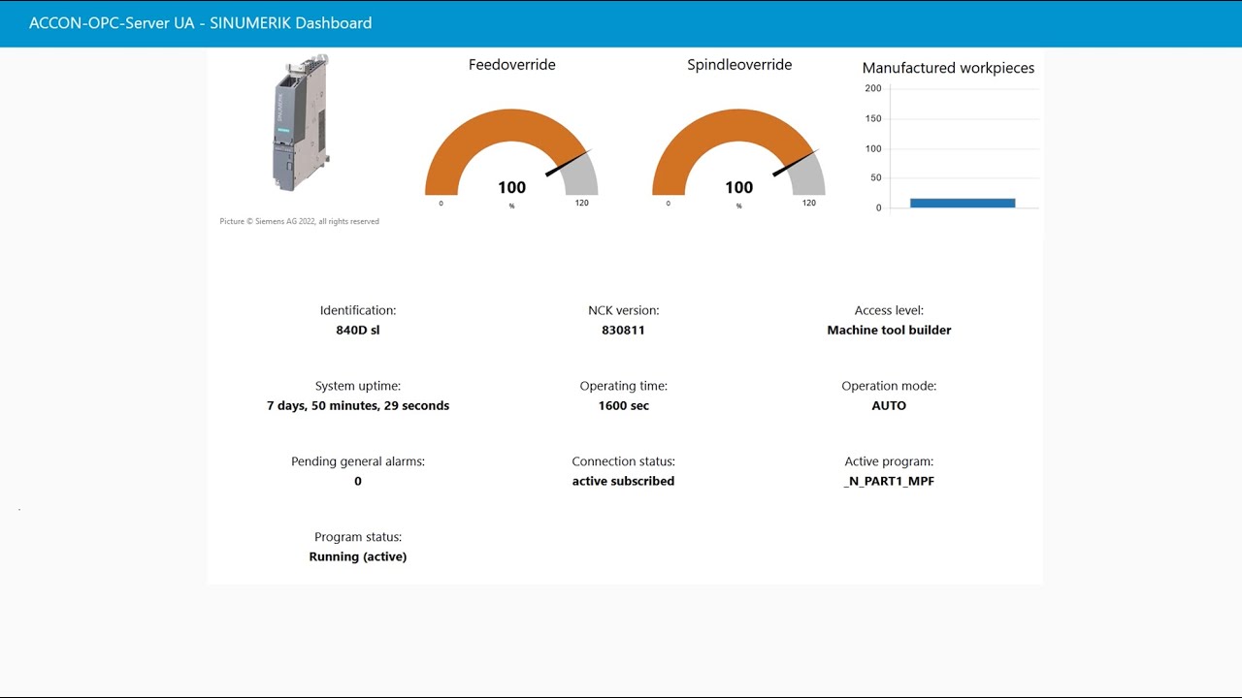Click the 50 axis label on chart
This screenshot has height=698, width=1242.
click(876, 177)
